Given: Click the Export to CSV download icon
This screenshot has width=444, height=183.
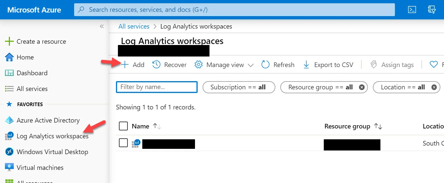Looking at the screenshot, I should (306, 65).
